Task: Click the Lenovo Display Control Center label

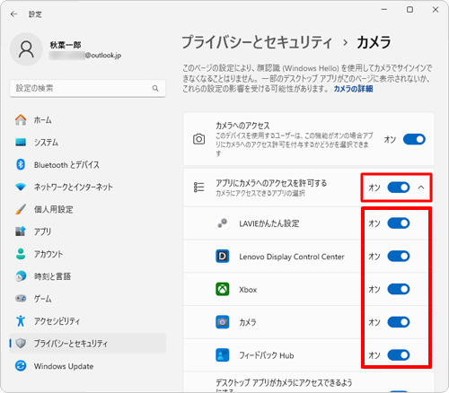Action: click(x=292, y=257)
